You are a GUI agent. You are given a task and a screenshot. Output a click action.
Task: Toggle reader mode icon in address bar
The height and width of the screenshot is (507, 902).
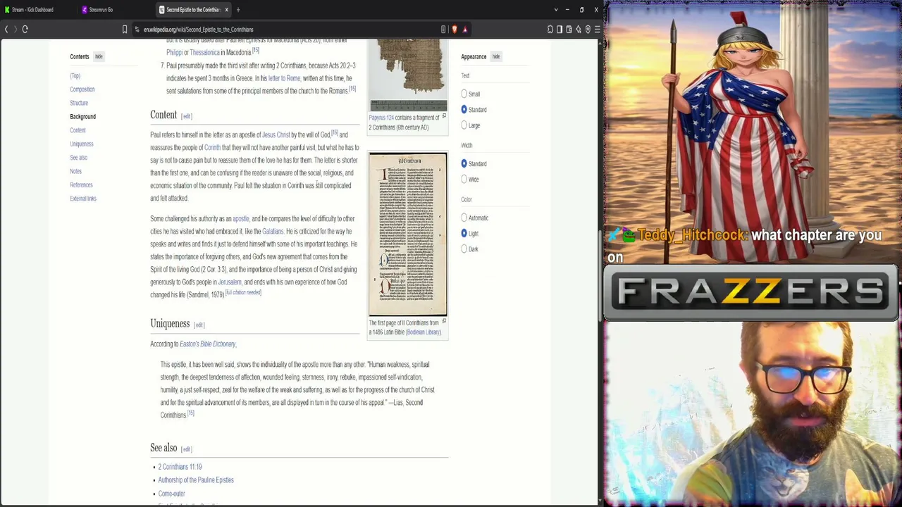pyautogui.click(x=443, y=29)
